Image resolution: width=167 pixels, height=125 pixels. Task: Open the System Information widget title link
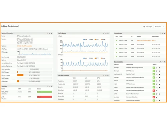click(7, 33)
